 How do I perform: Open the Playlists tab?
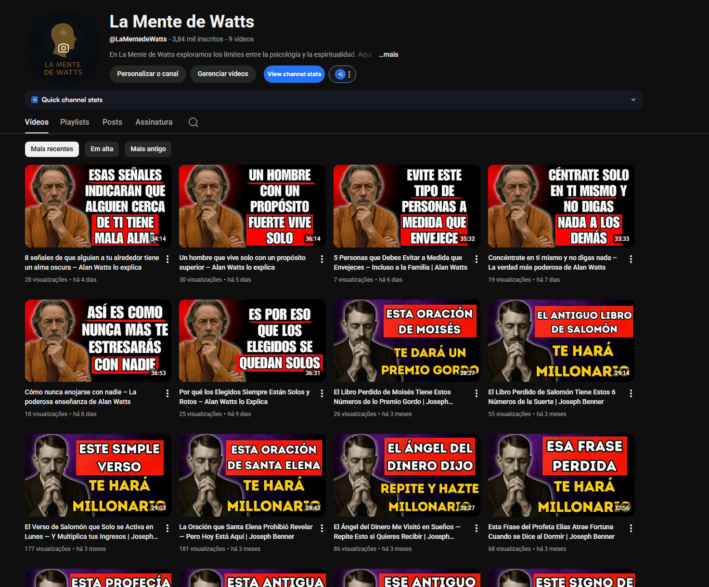[x=75, y=122]
